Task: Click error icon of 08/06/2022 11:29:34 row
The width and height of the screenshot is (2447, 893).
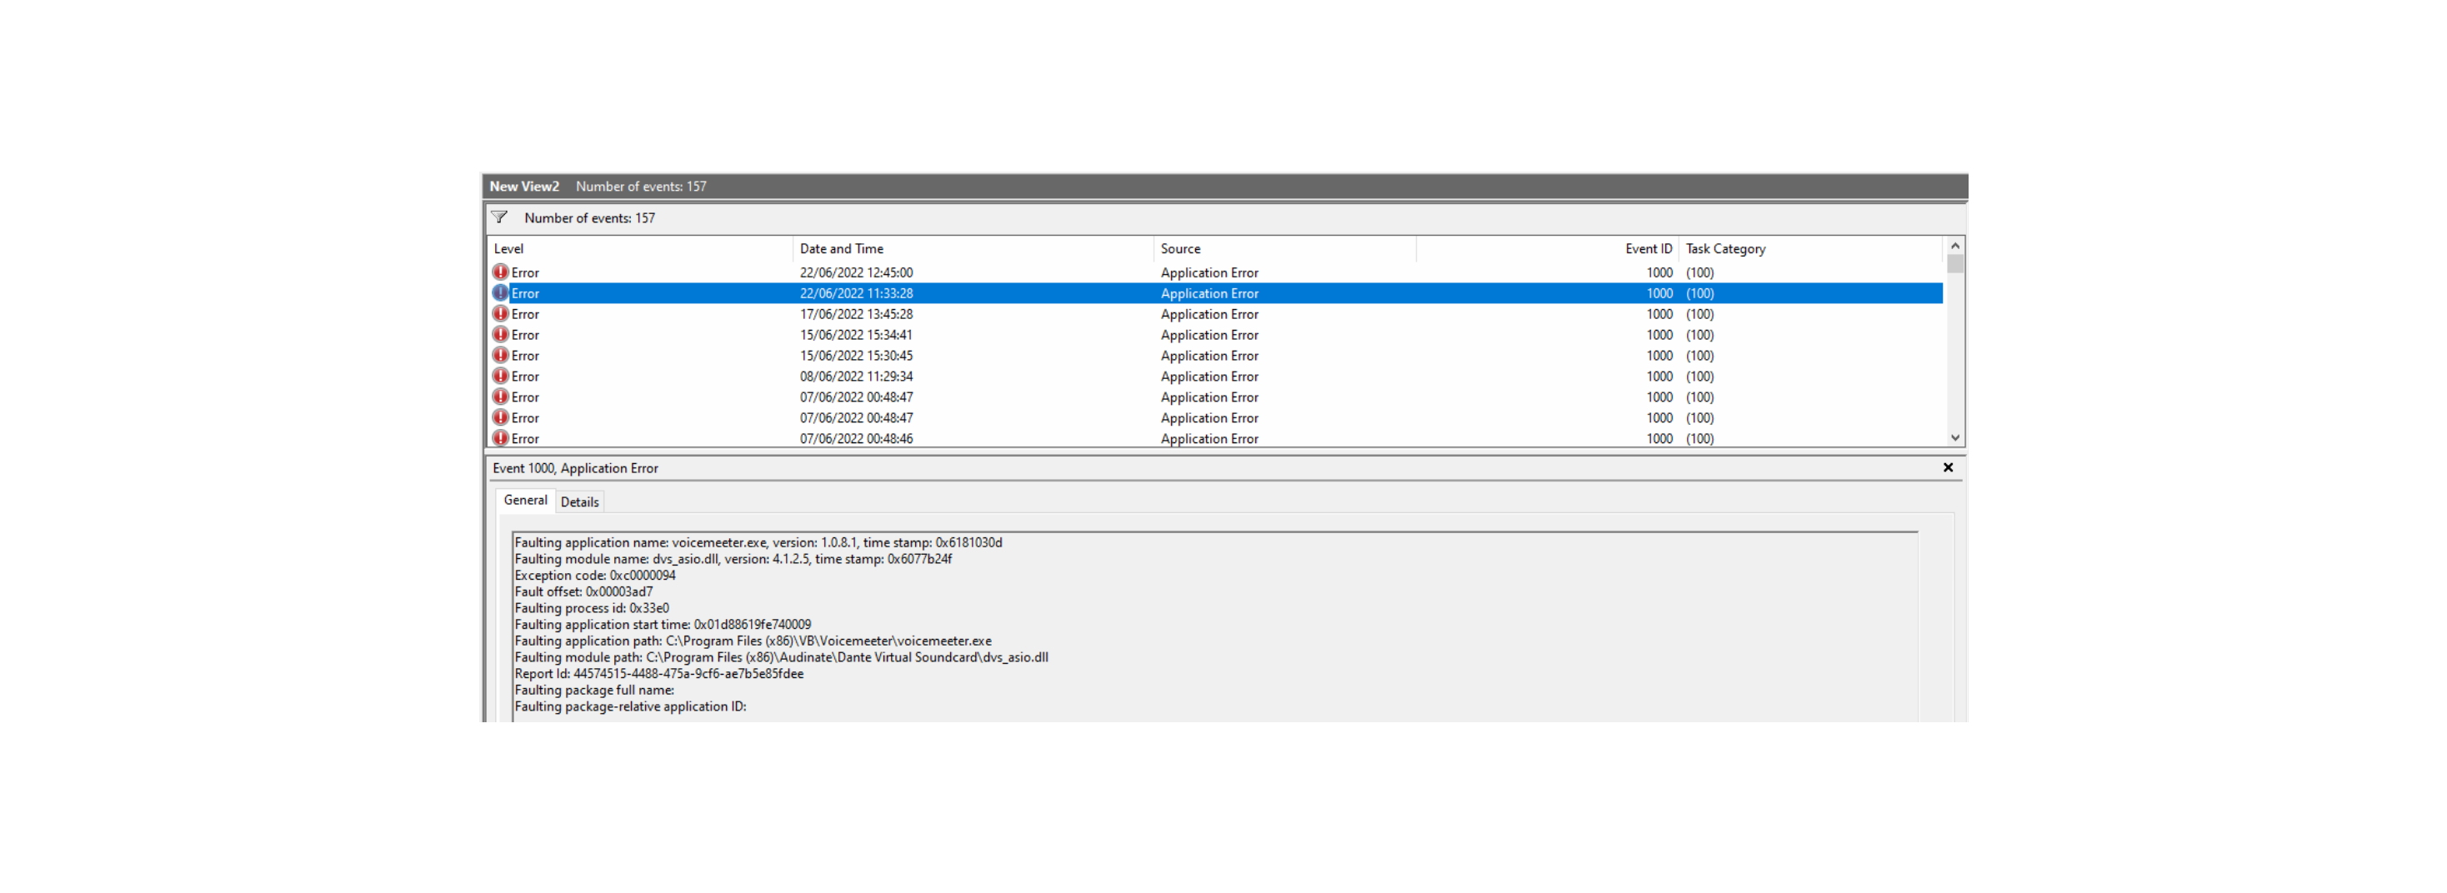Action: [x=501, y=377]
